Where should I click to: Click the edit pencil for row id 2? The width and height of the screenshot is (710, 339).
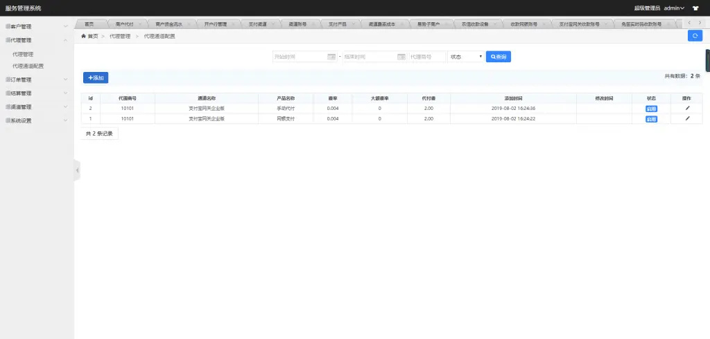click(687, 108)
